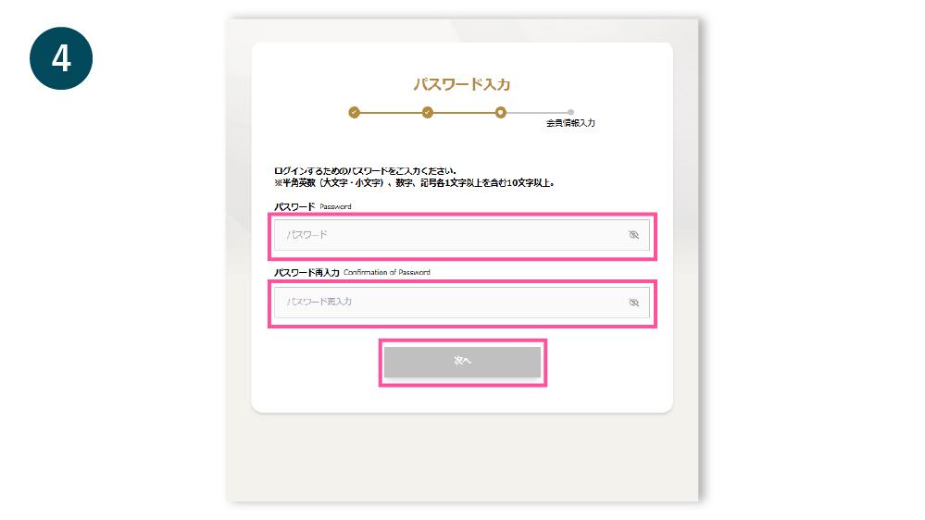
Task: Click the first completed step checkmark circle
Action: coord(354,112)
